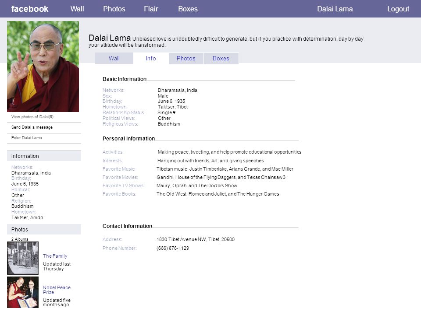Click Send Dalai a message
The image size is (421, 315).
tap(32, 127)
